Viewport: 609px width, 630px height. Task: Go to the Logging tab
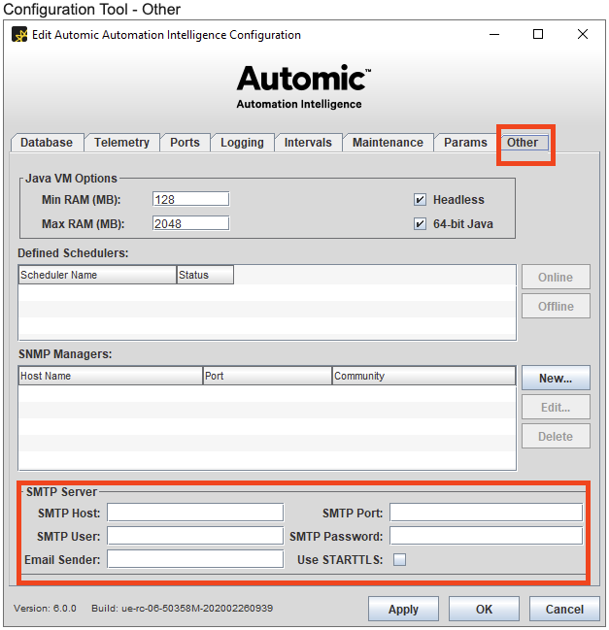[x=242, y=143]
